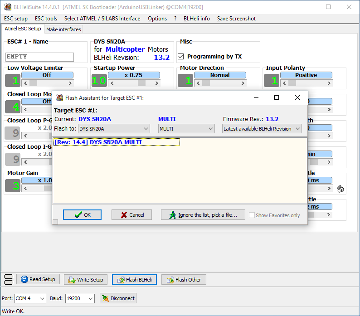360x316 pixels.
Task: Click the dice icon right of the main window
Action: click(x=340, y=189)
